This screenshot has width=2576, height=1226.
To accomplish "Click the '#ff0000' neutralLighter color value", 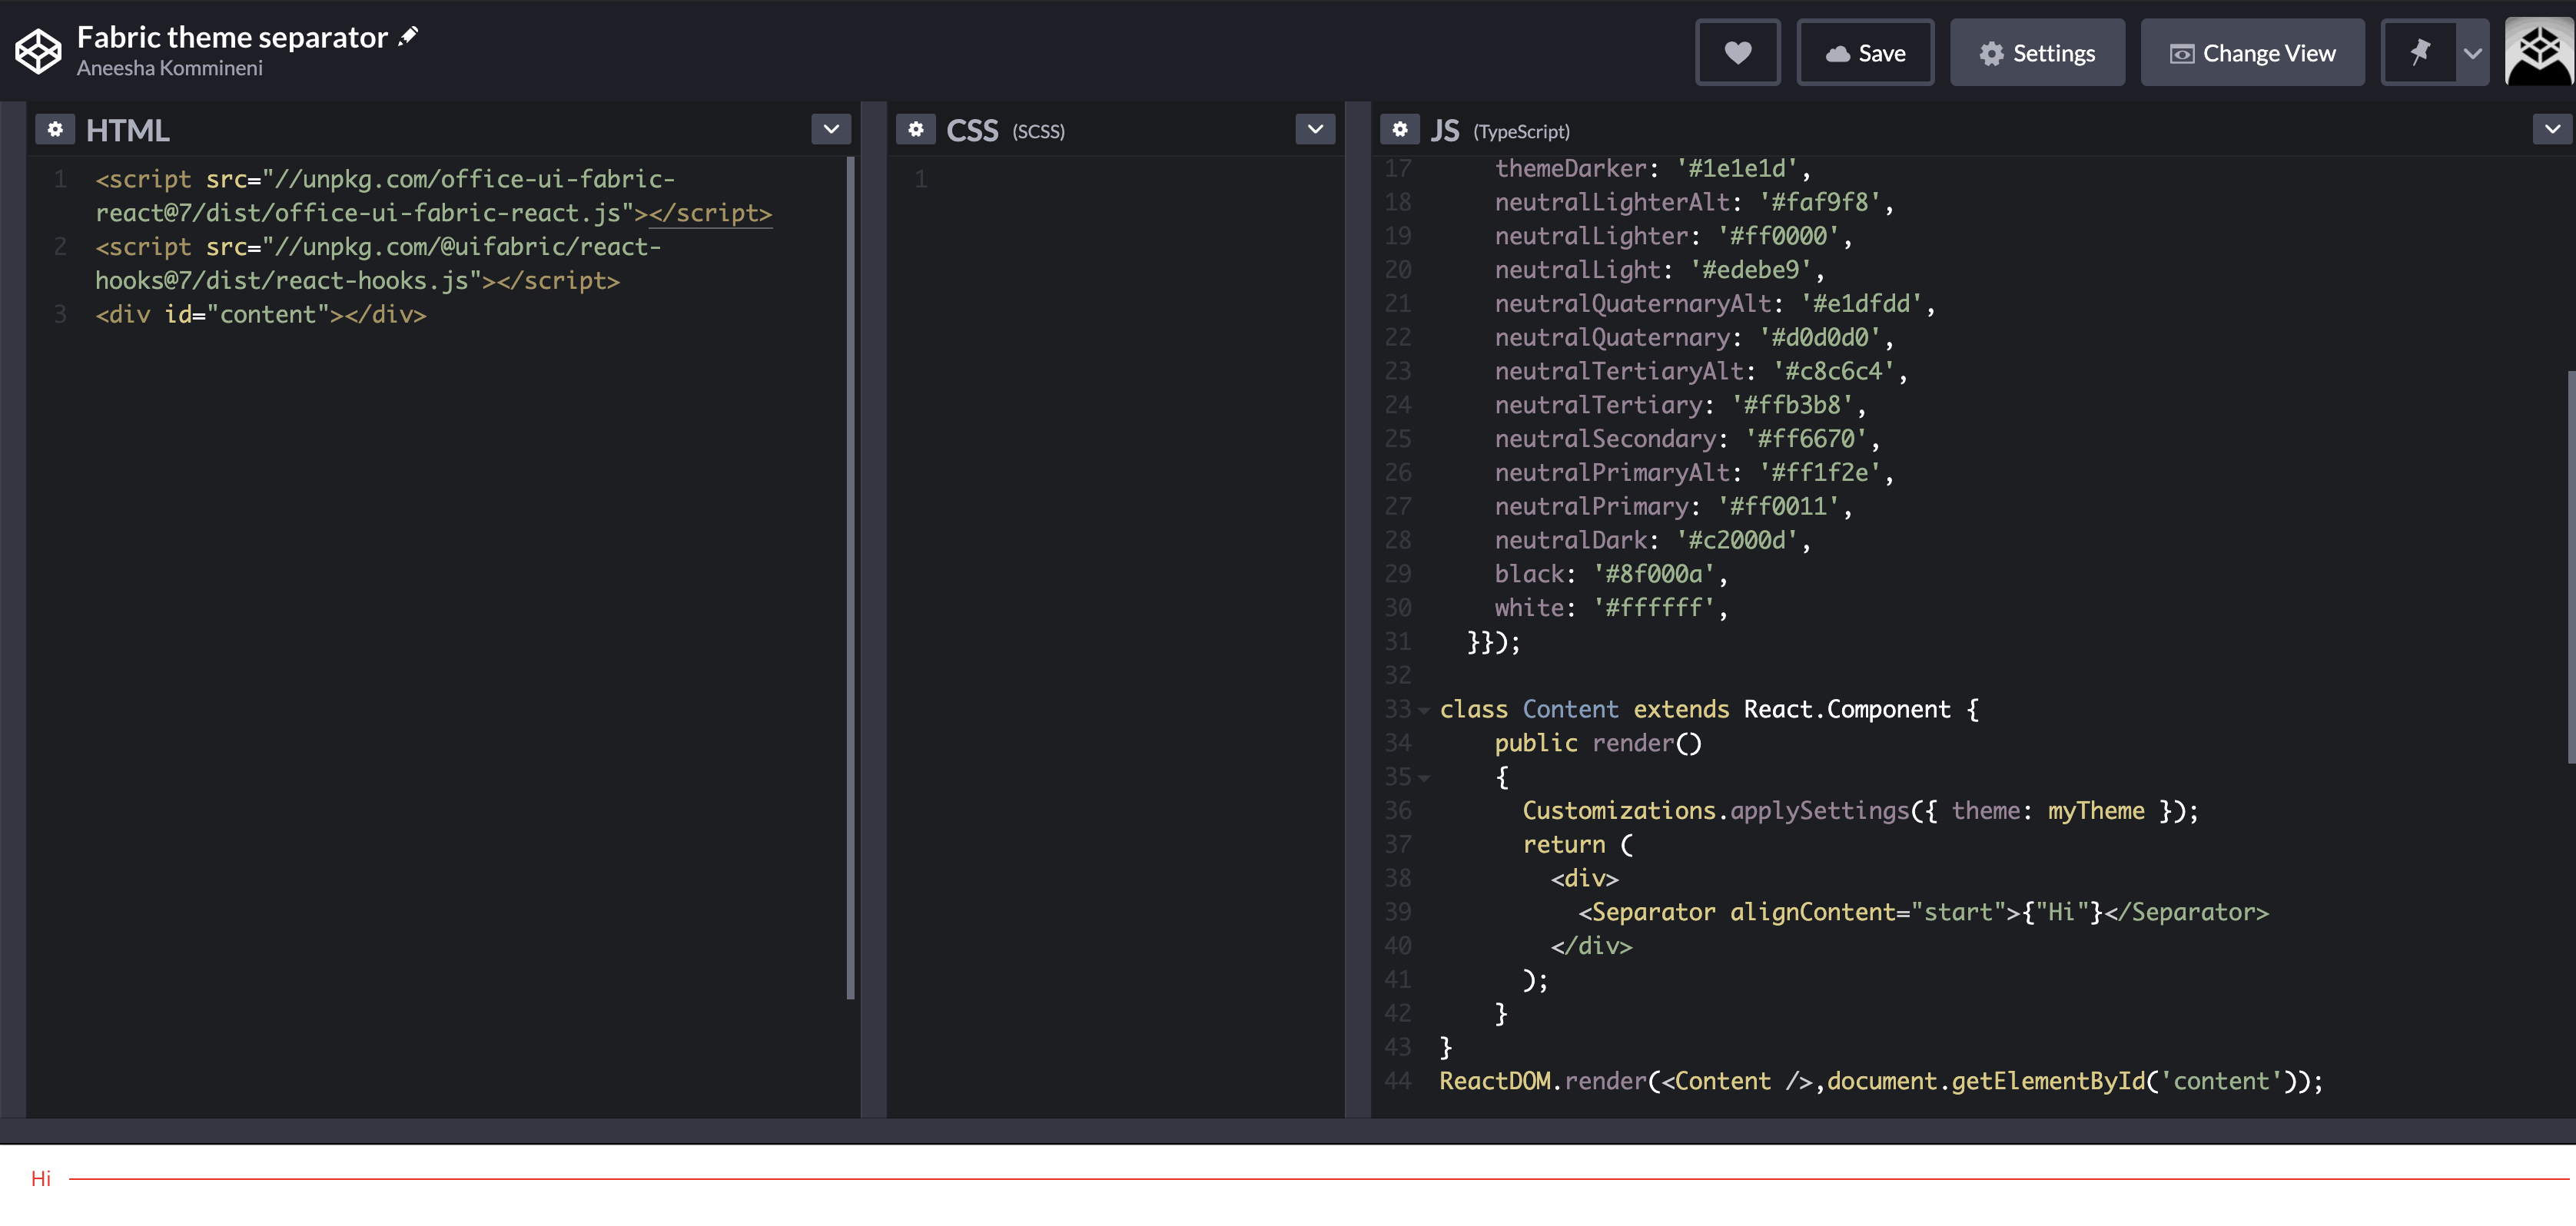I will (x=1778, y=237).
